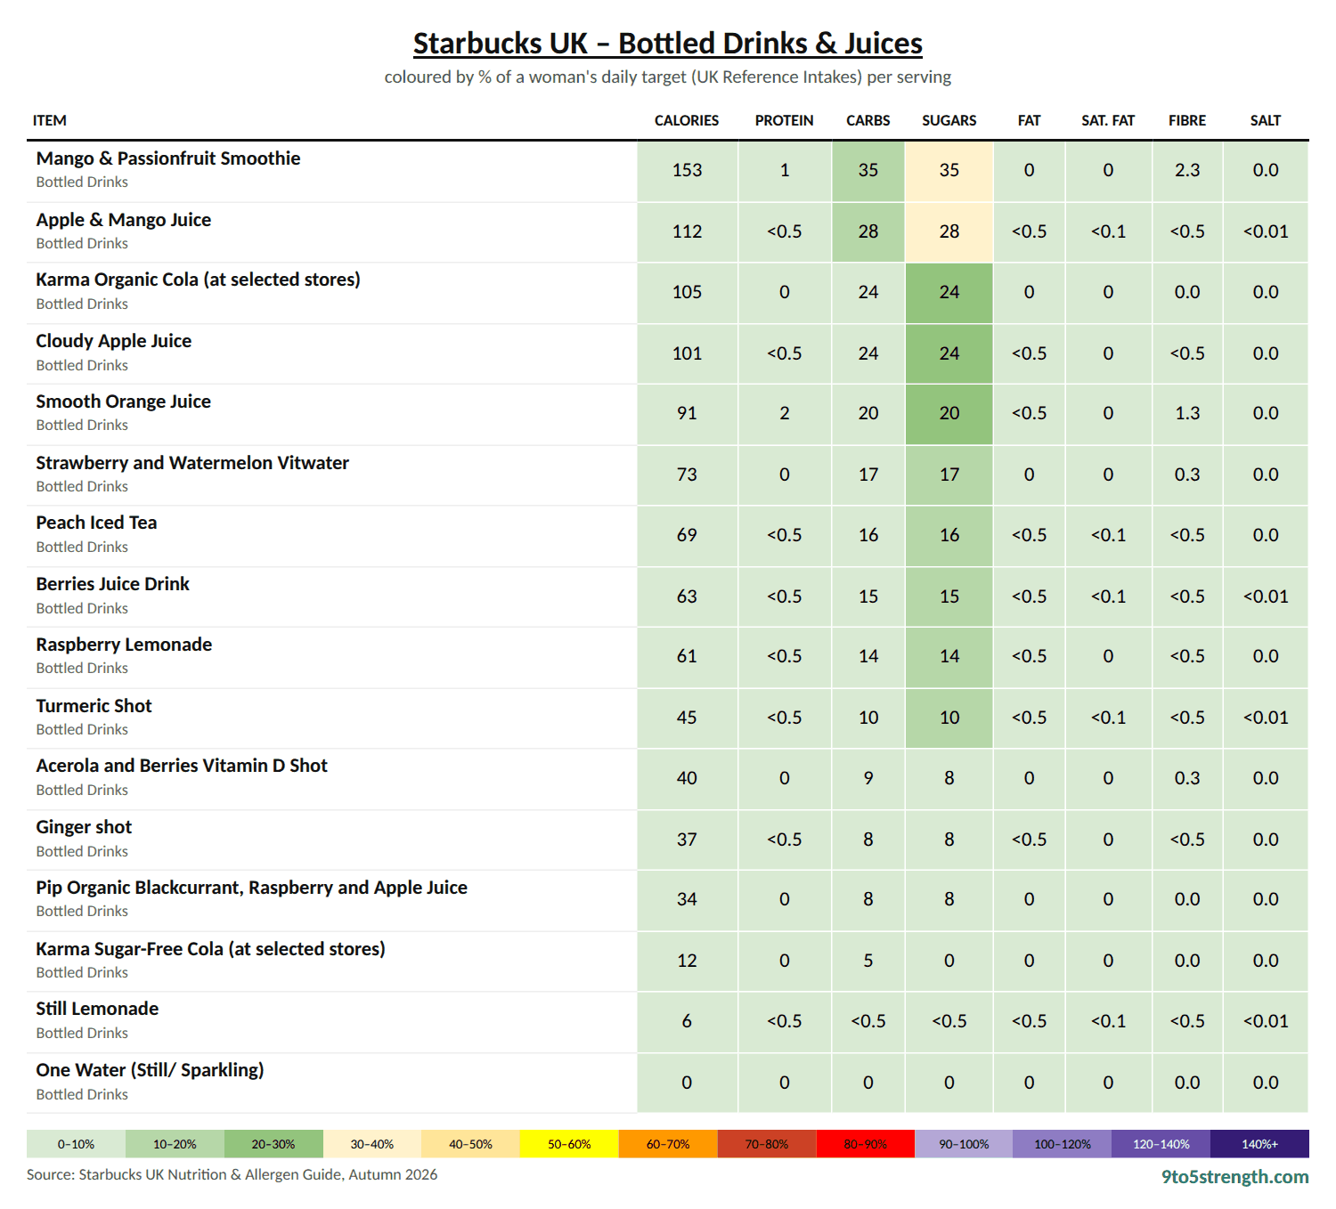The image size is (1336, 1209).
Task: Select the red 80-90% legend swatch
Action: pos(866,1144)
